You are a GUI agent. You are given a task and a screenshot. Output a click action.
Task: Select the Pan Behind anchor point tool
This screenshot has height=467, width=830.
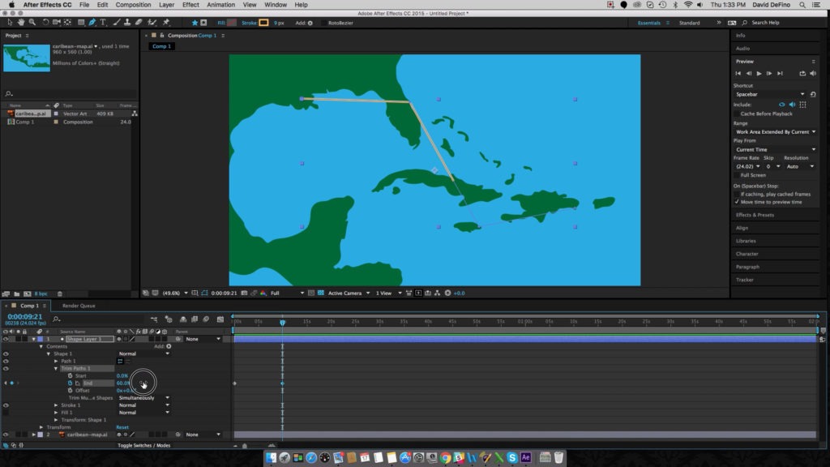[68, 22]
